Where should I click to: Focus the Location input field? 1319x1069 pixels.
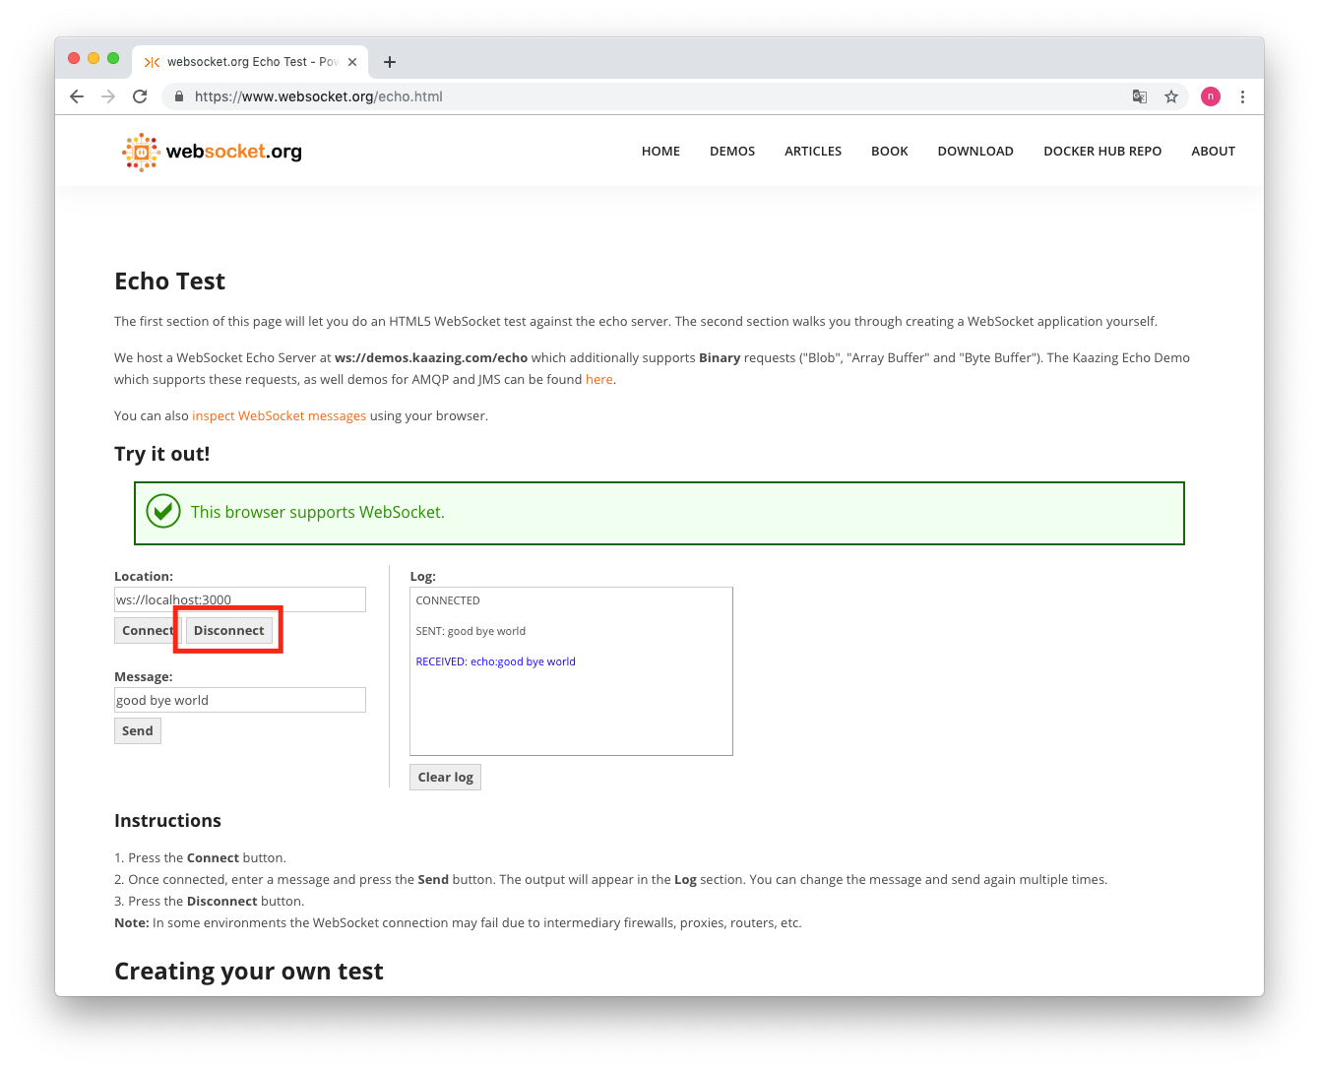pyautogui.click(x=240, y=599)
